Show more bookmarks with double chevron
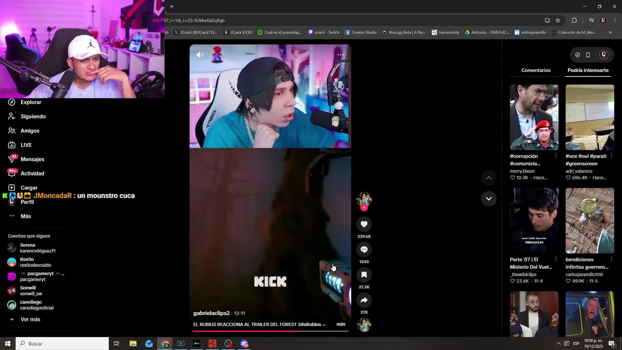This screenshot has height=350, width=622. click(x=610, y=33)
